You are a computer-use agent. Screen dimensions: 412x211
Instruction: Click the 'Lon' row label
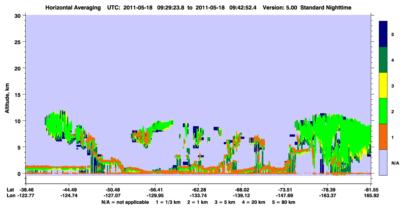(x=10, y=195)
